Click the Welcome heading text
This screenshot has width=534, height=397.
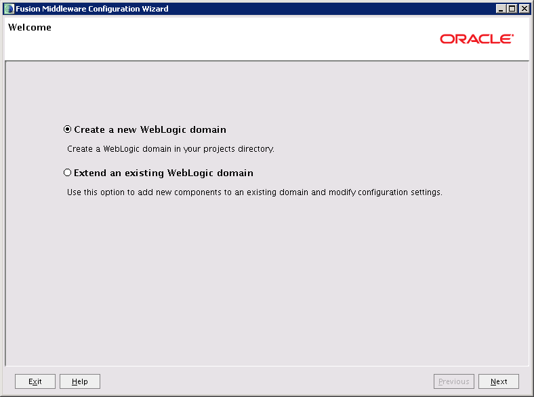[30, 28]
